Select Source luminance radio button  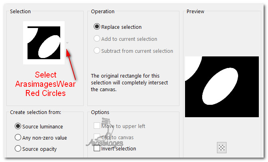[x=18, y=126]
